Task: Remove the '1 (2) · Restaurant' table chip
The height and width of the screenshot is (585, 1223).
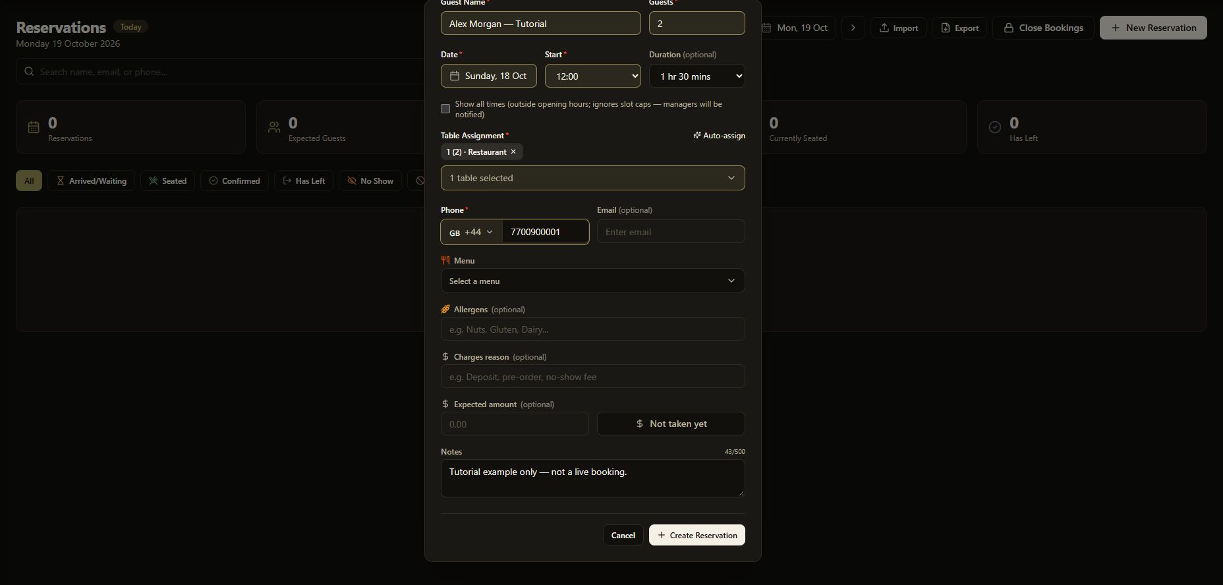Action: click(513, 152)
